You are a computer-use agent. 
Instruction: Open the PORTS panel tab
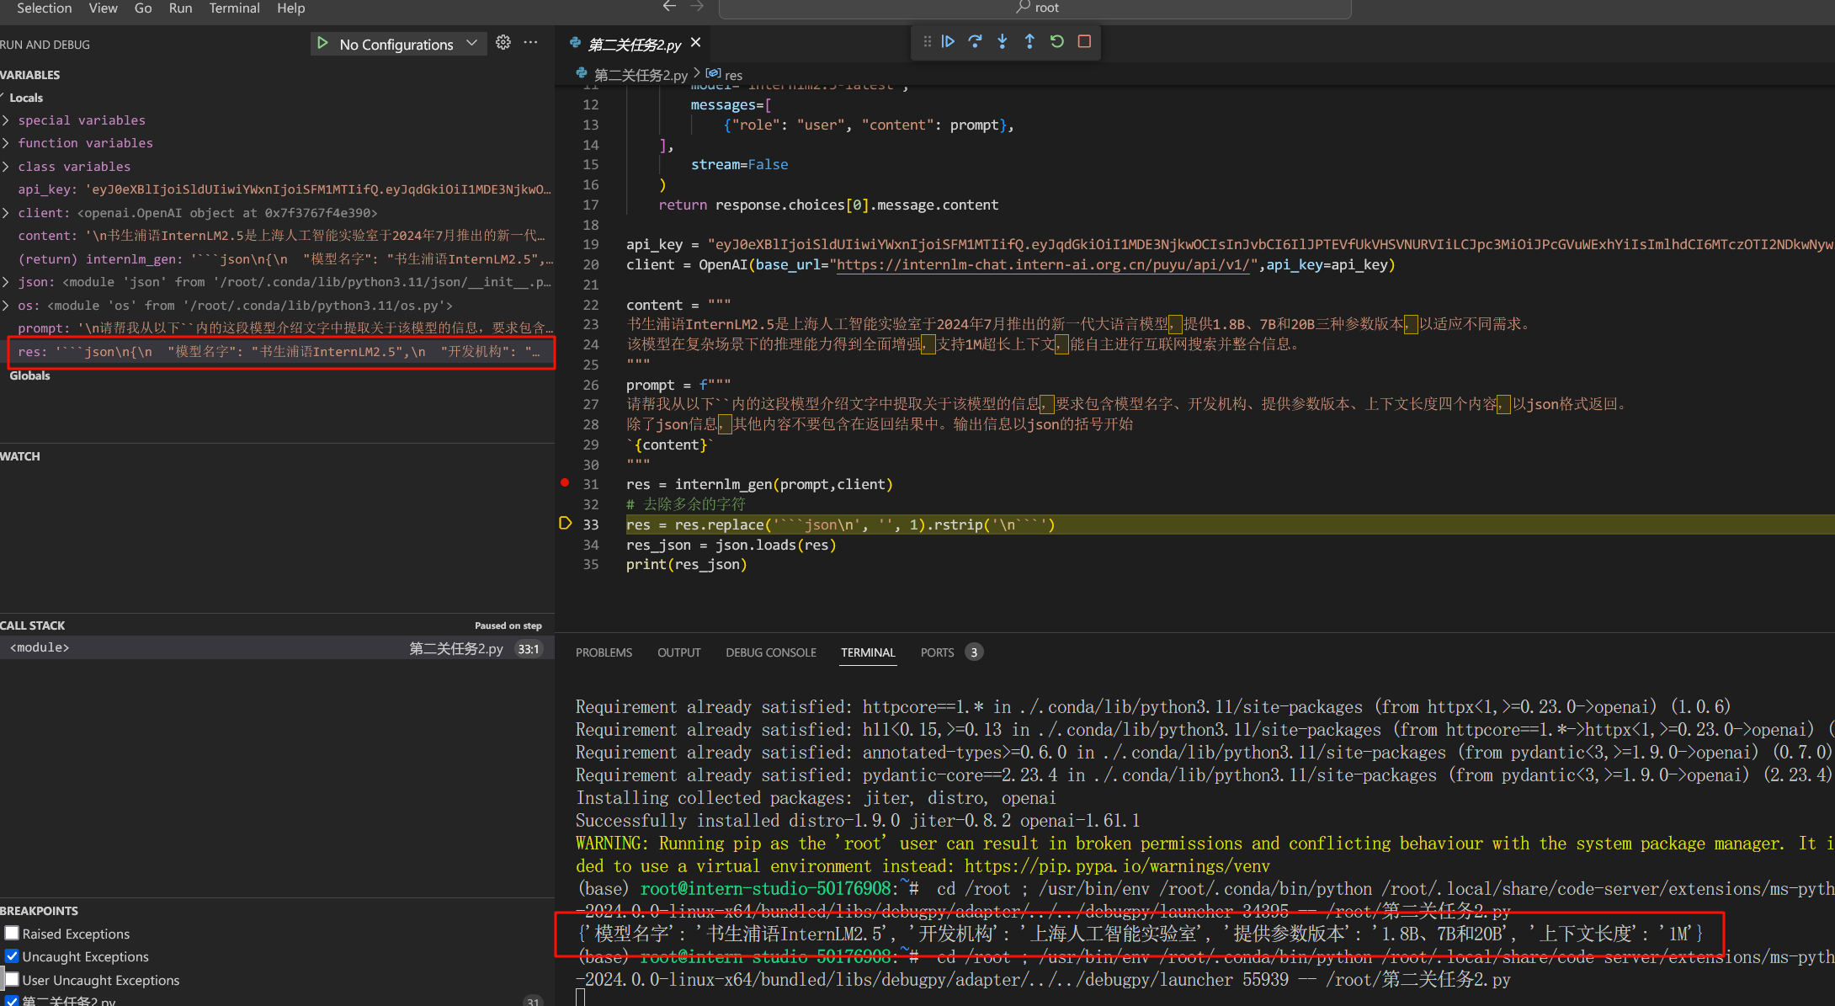(937, 652)
